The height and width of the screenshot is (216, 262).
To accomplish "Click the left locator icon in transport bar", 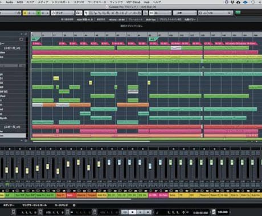I will tap(13, 212).
